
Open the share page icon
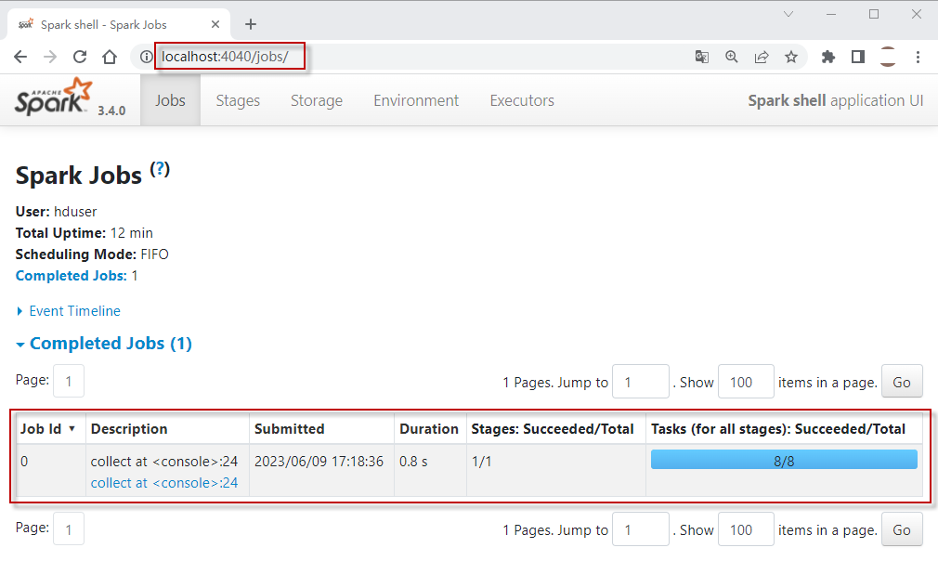point(762,57)
